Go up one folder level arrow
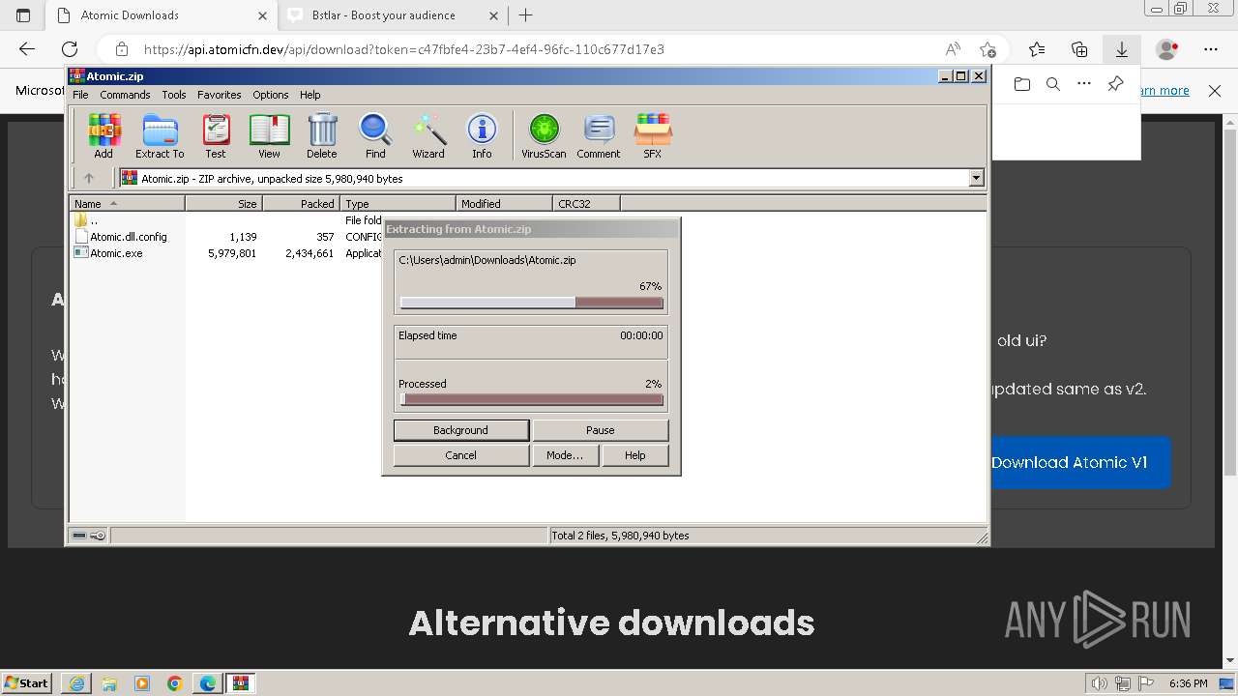Image resolution: width=1238 pixels, height=696 pixels. (89, 178)
